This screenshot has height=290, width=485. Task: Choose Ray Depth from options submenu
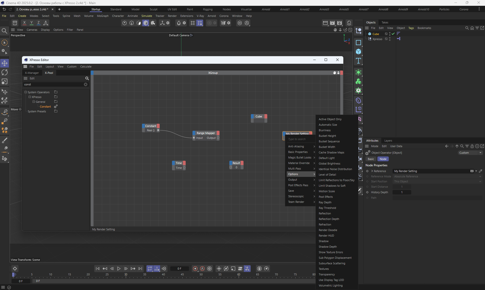point(325,202)
